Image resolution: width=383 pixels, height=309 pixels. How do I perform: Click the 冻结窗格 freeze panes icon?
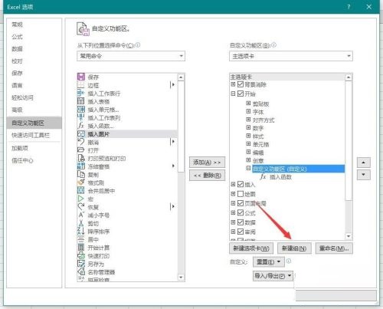(81, 166)
